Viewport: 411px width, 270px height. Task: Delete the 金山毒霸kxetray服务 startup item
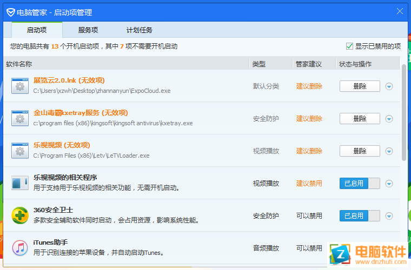click(x=360, y=118)
